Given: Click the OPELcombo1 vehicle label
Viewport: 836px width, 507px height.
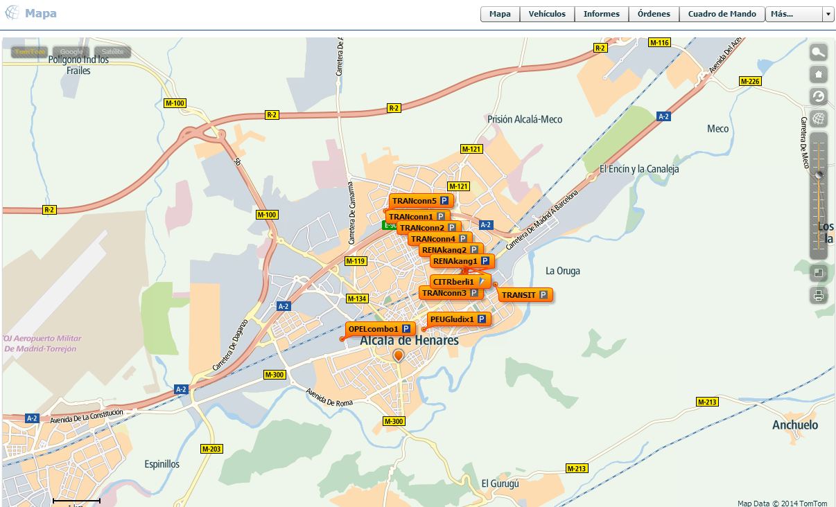Looking at the screenshot, I should 374,329.
